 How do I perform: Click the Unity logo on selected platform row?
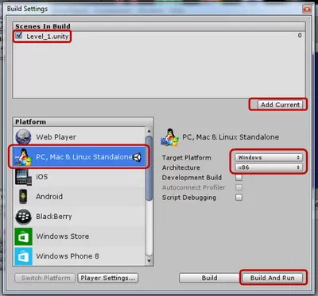[x=137, y=157]
